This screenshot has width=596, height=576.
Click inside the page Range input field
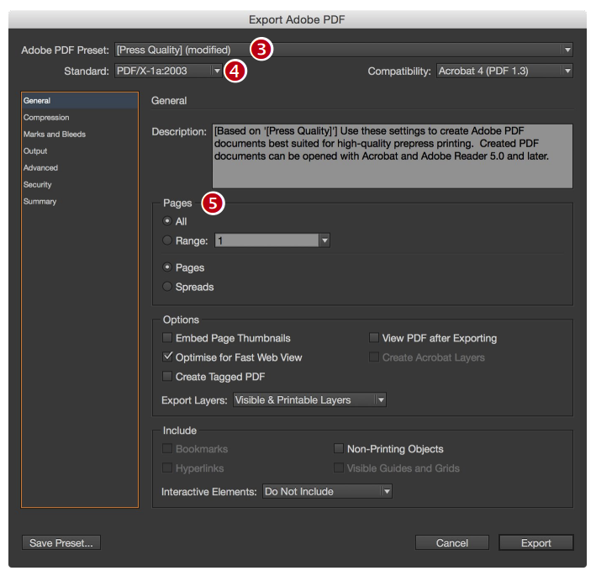point(266,240)
